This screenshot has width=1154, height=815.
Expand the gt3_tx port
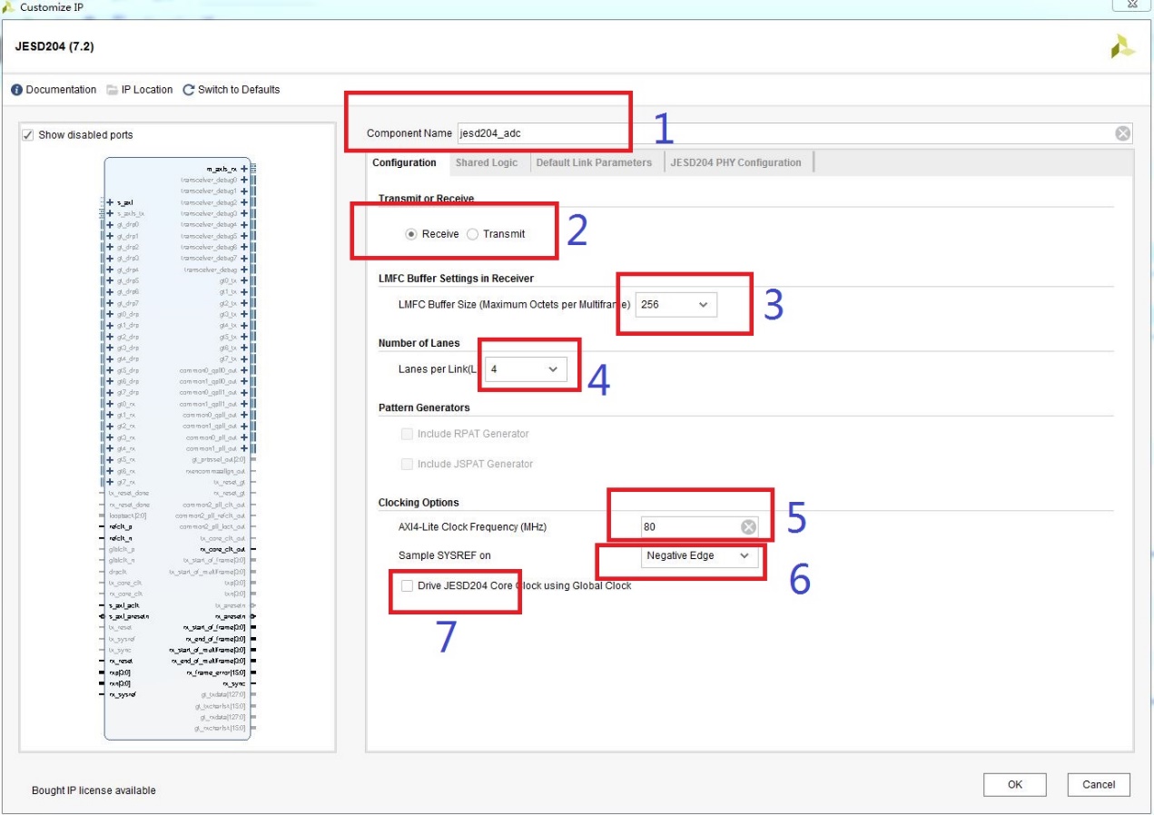(x=244, y=314)
